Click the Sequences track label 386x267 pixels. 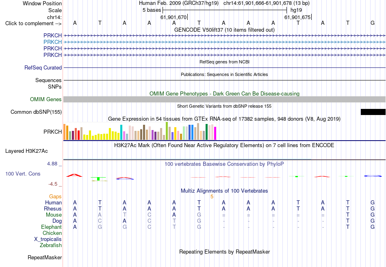point(48,80)
